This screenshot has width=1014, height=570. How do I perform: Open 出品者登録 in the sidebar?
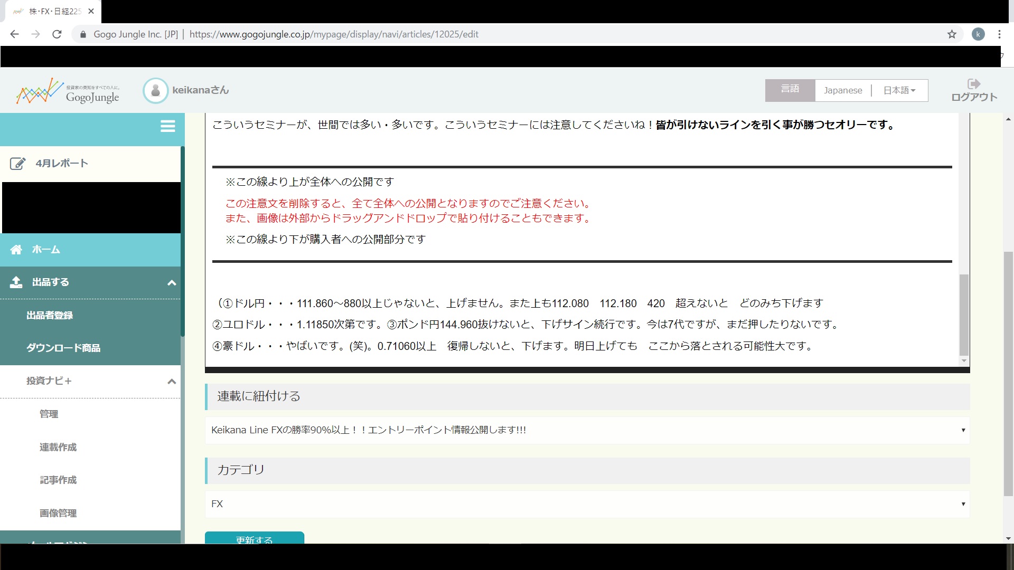[x=50, y=316]
